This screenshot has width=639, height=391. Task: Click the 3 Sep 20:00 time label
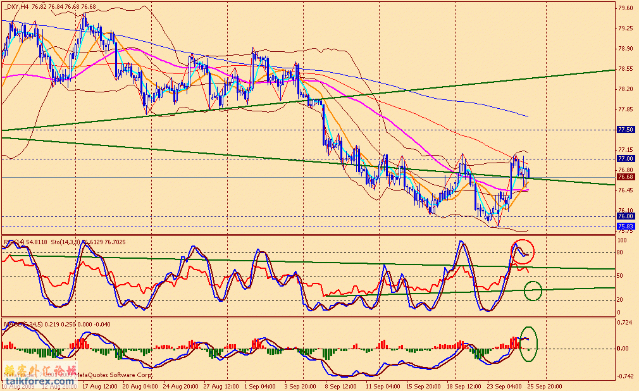(x=300, y=386)
